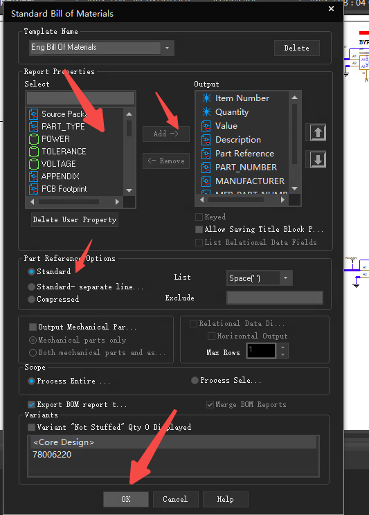
Task: Enable Output Mechanical Parts checkbox
Action: click(33, 327)
